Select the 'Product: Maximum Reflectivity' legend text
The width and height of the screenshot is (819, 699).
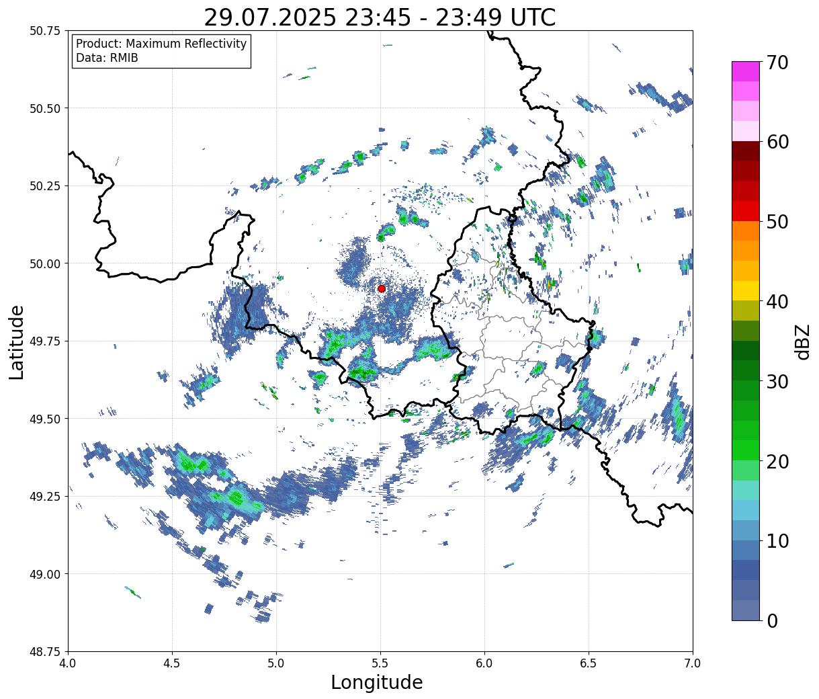(161, 44)
